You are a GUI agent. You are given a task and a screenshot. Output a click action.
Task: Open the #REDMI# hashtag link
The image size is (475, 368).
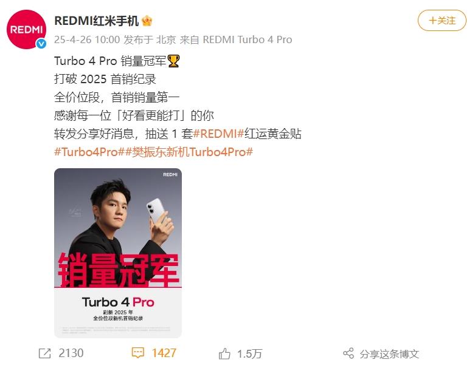point(219,134)
